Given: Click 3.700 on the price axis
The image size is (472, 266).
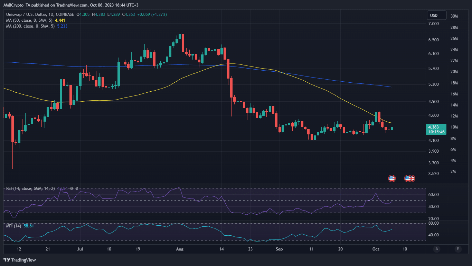Looking at the screenshot, I should coord(434,163).
